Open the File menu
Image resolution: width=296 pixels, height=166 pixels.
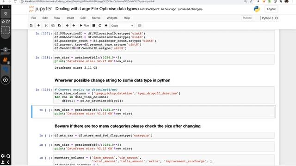coord(34,18)
